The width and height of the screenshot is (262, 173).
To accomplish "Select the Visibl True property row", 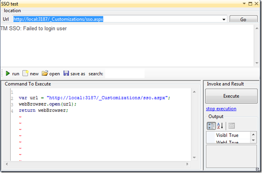I will 228,135.
